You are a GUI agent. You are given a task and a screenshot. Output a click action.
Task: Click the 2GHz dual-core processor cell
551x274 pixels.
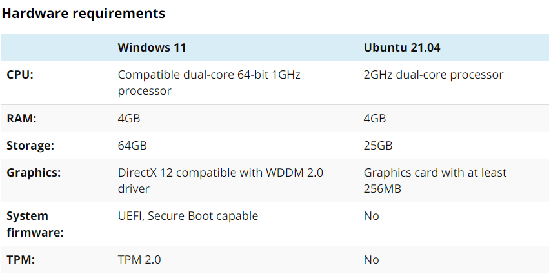[434, 75]
